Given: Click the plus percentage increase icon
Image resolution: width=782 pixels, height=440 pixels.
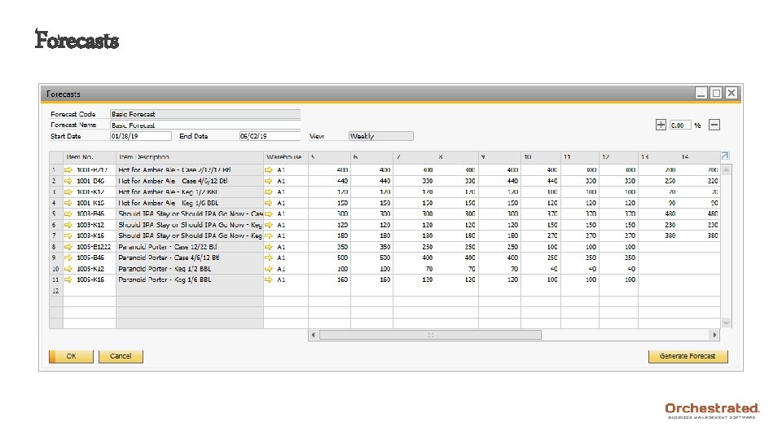Looking at the screenshot, I should click(661, 125).
